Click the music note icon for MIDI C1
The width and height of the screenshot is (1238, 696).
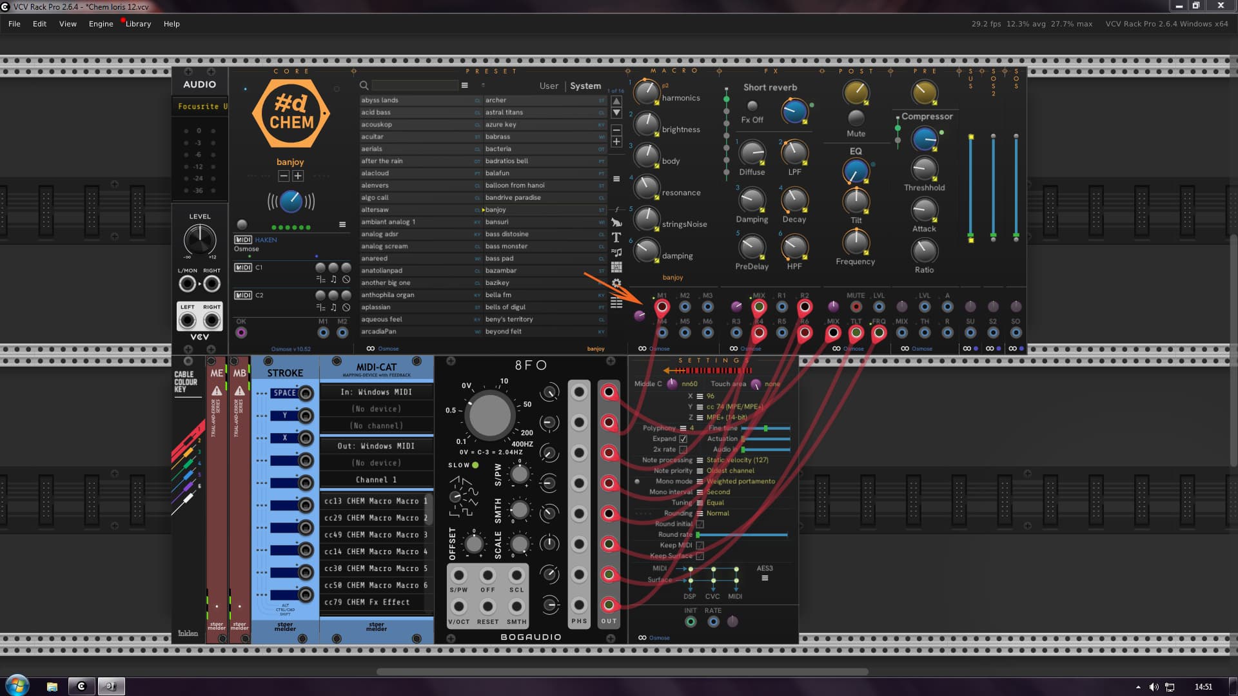333,279
